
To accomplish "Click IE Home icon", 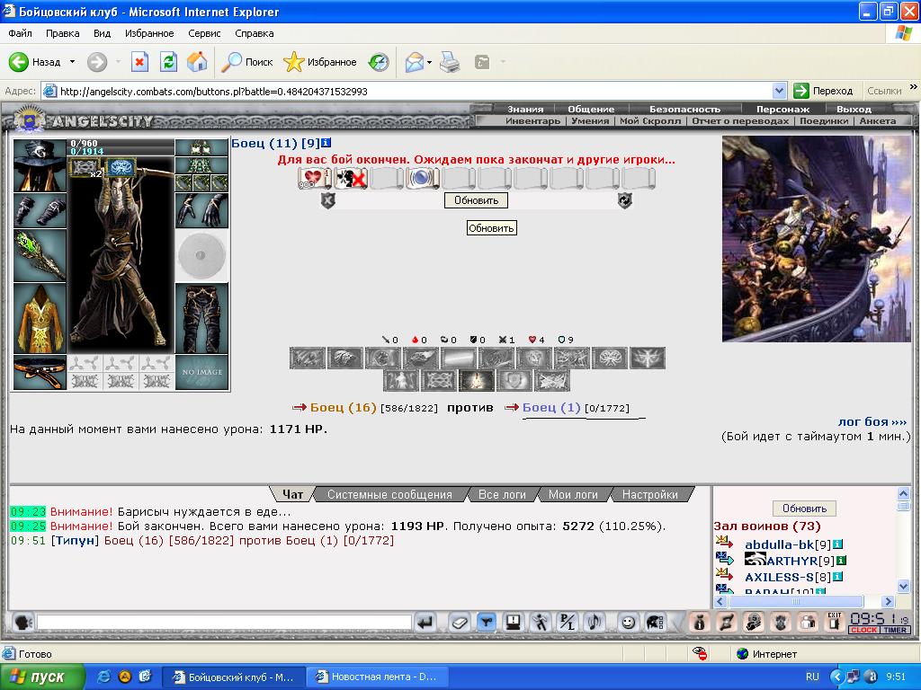I will coord(197,62).
